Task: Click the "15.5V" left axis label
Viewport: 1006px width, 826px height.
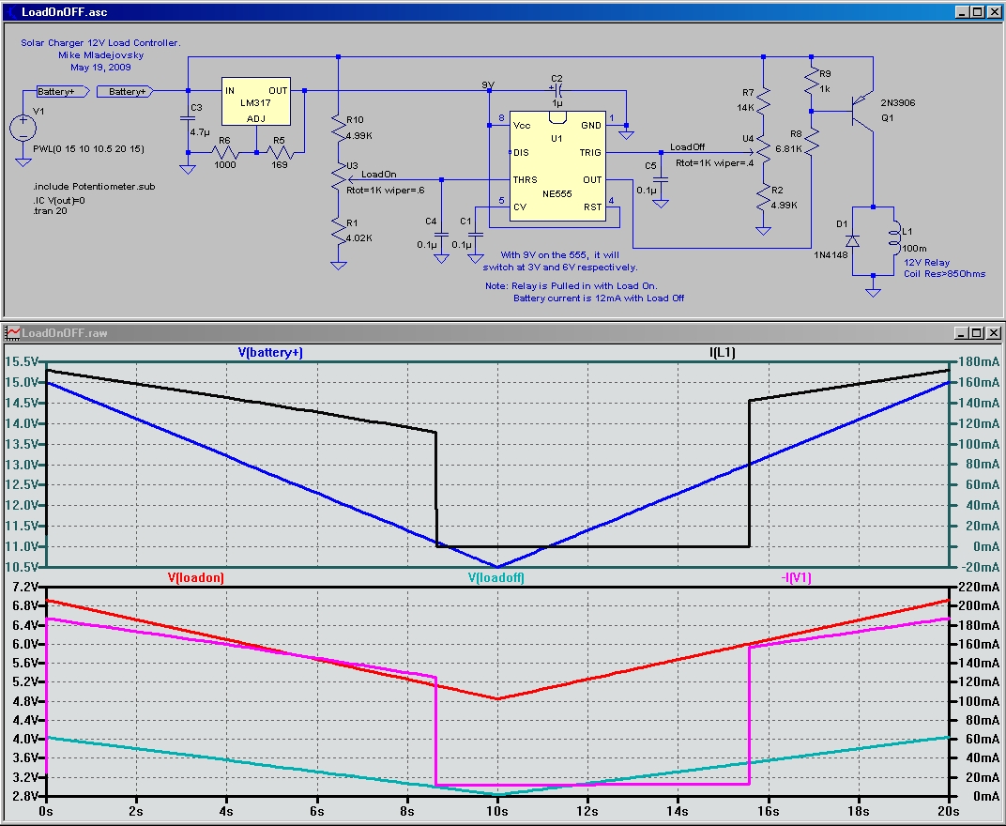Action: point(22,362)
